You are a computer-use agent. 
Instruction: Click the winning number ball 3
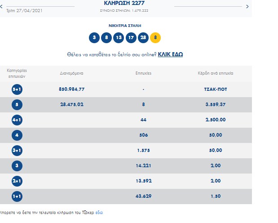click(94, 38)
